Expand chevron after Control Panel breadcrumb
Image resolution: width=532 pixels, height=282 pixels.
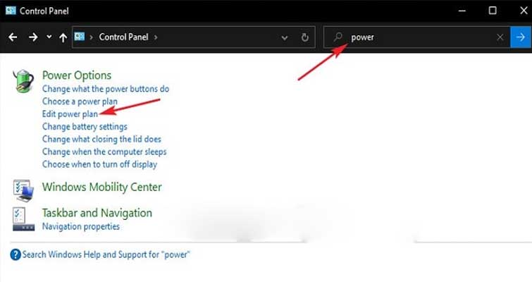pos(156,37)
